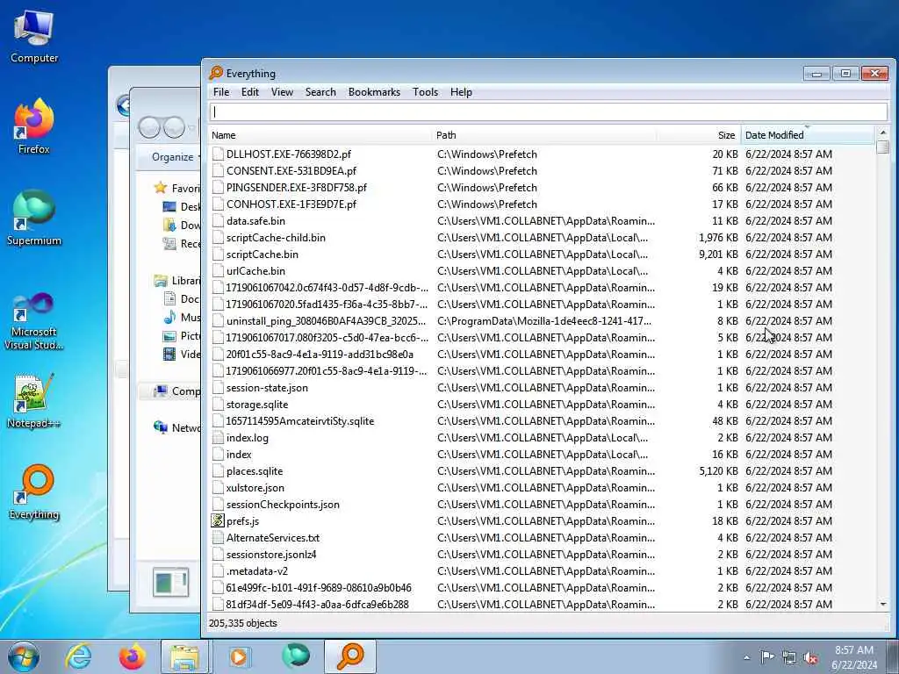Click the Everything search input field

pos(548,111)
